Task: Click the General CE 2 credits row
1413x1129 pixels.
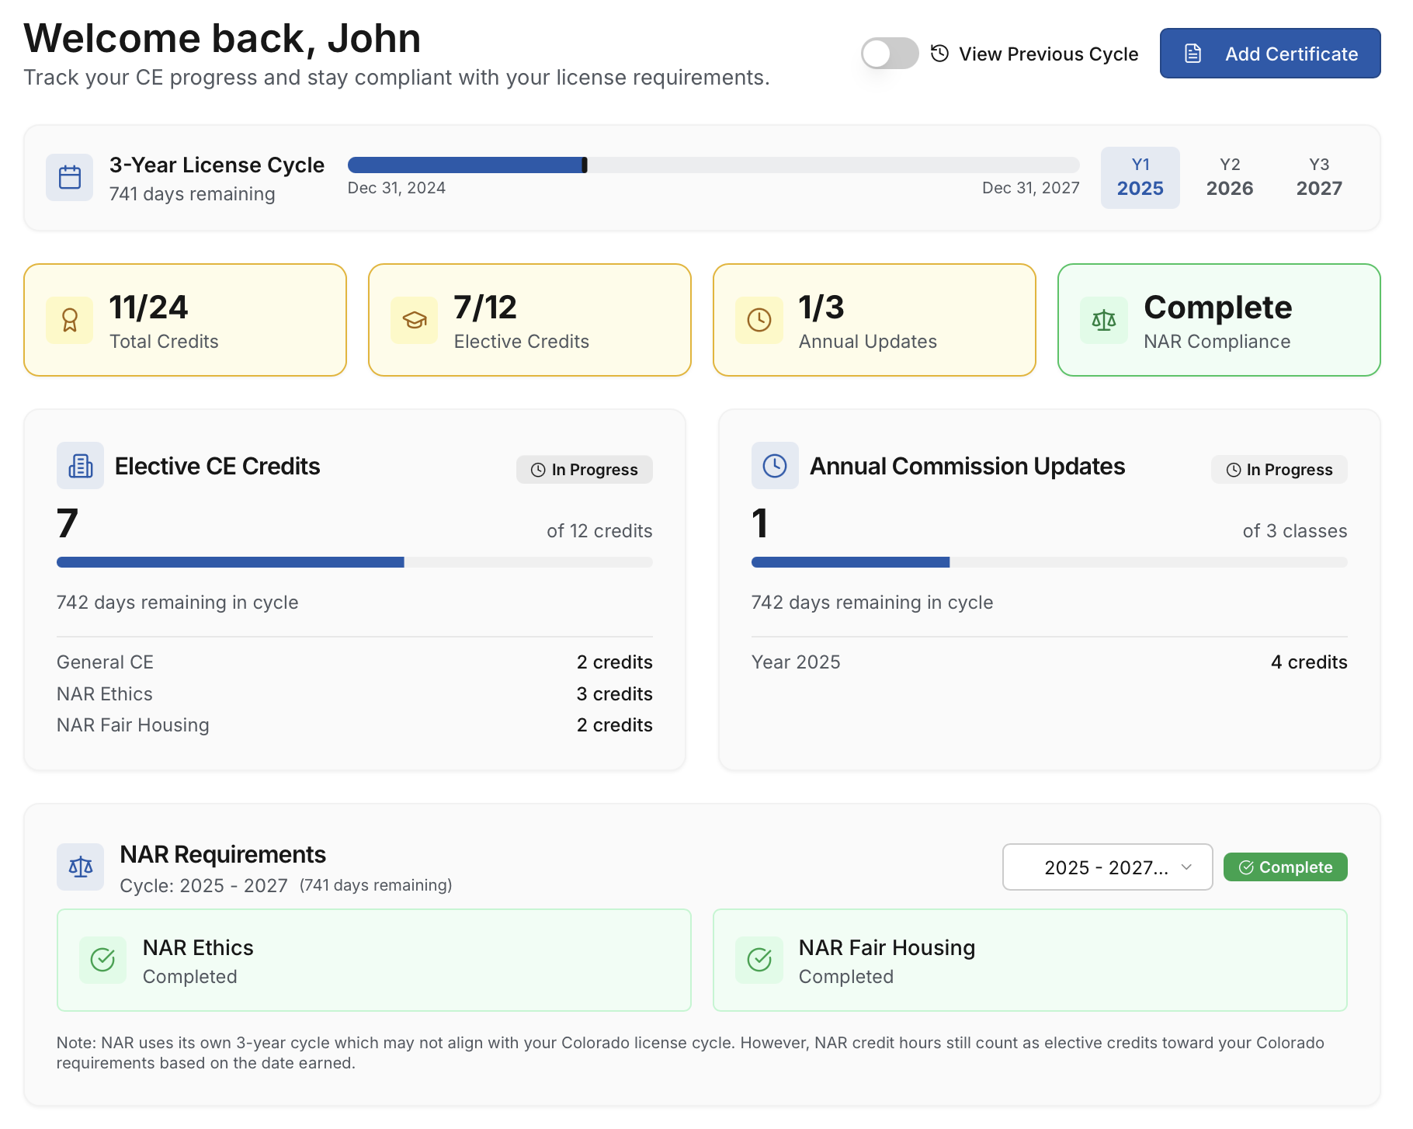Action: tap(355, 662)
